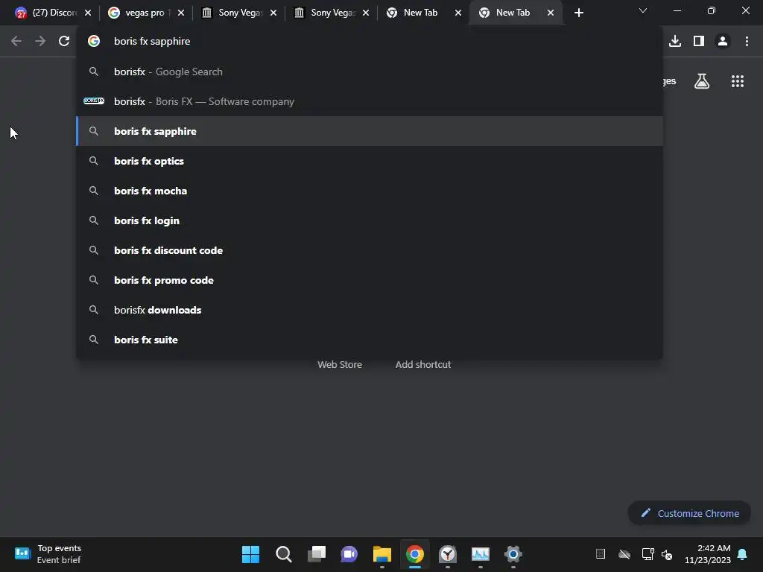Choose the boris fx promo code suggestion
This screenshot has width=763, height=572.
click(370, 280)
